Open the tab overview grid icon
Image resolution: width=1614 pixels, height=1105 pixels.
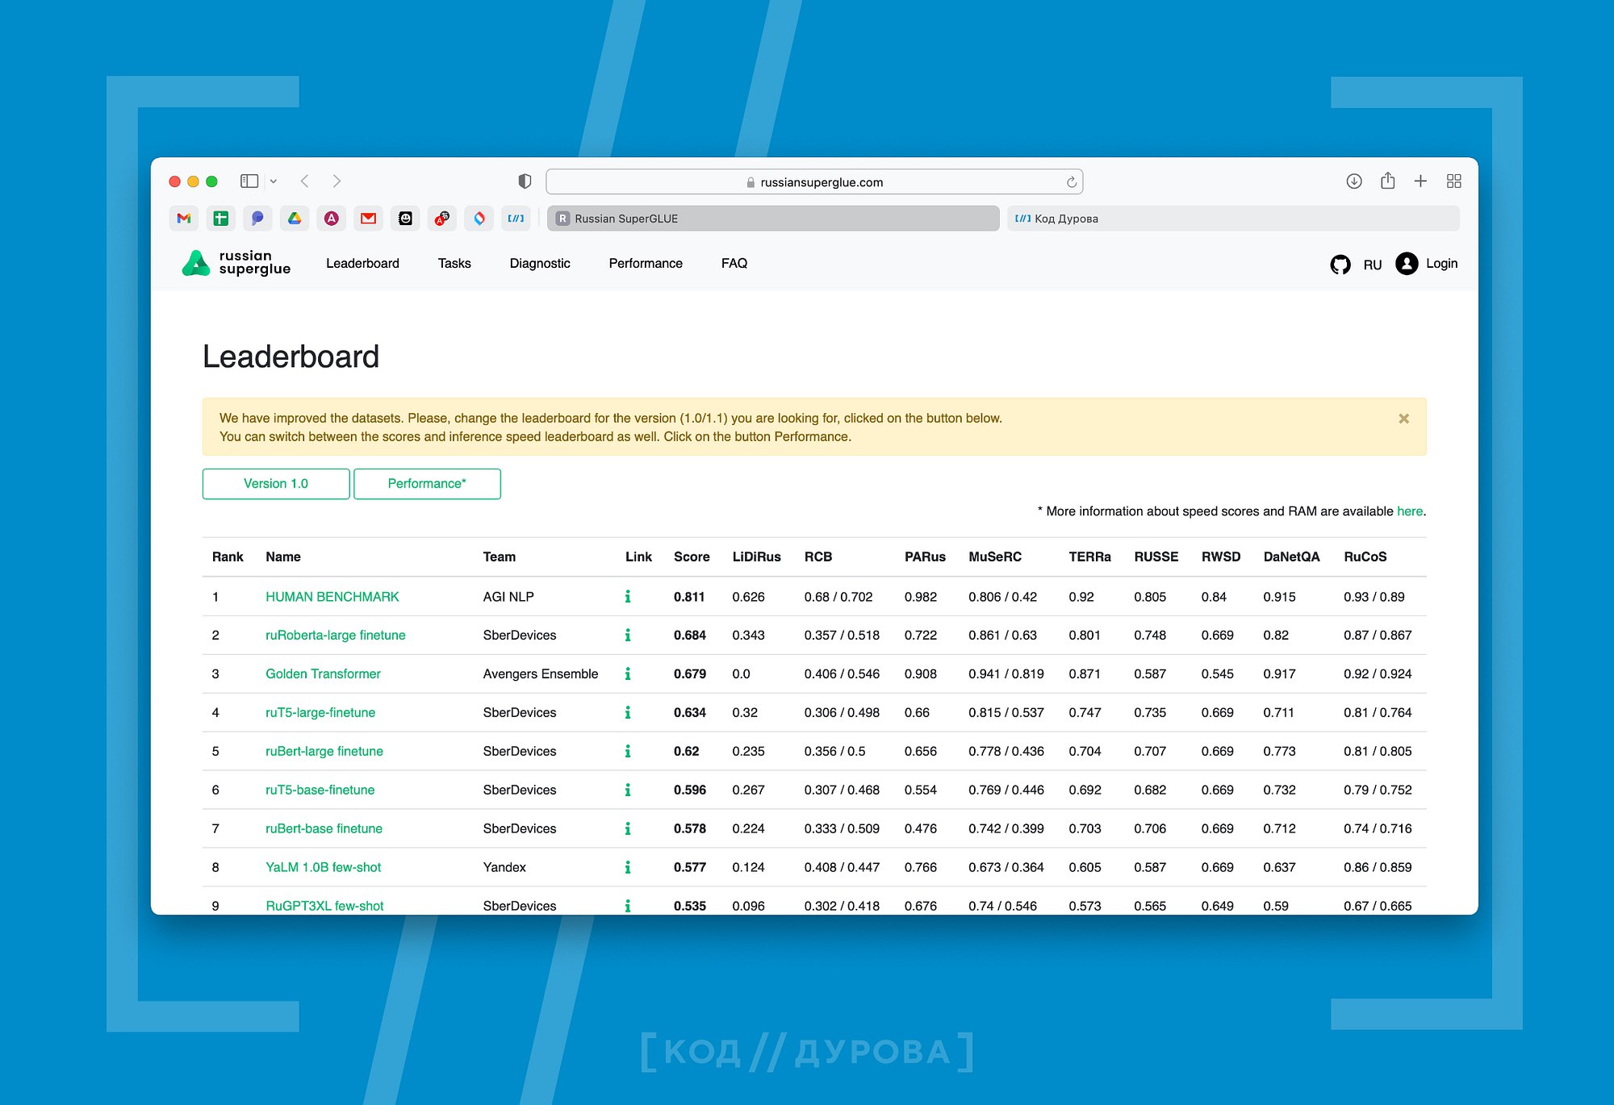[x=1453, y=181]
